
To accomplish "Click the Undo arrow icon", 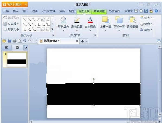I will click(25, 41).
